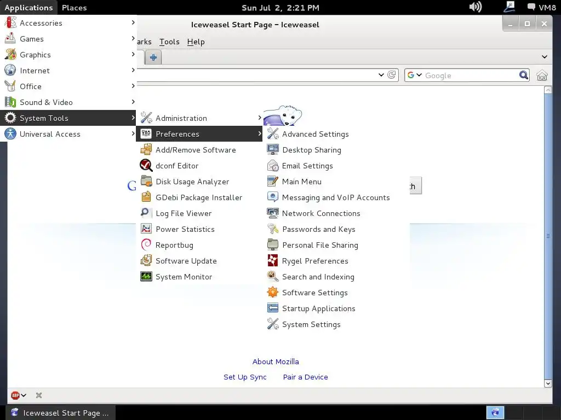The height and width of the screenshot is (420, 561).
Task: Expand the Accessories submenu arrow
Action: (133, 22)
